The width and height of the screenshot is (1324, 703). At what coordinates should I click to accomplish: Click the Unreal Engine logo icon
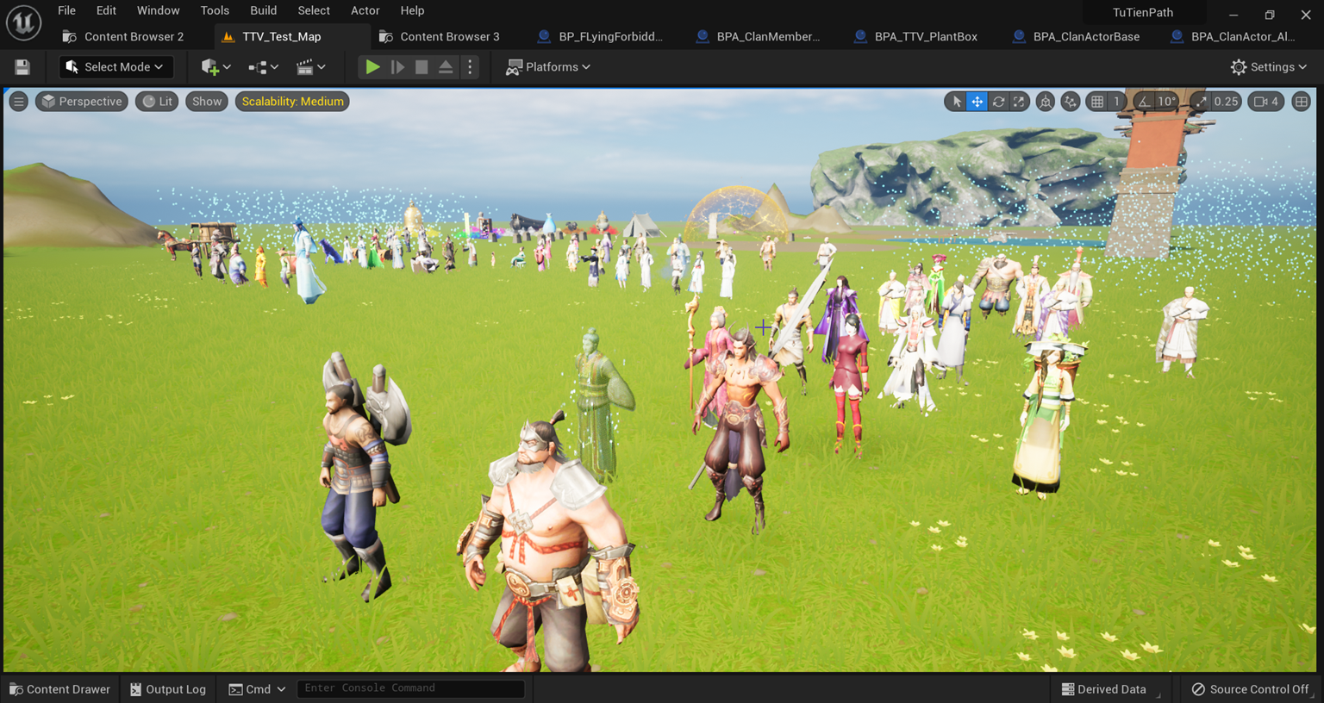pyautogui.click(x=23, y=23)
